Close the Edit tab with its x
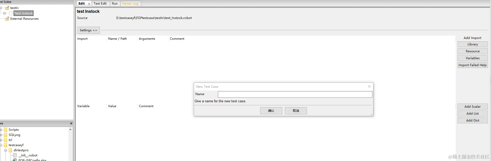The image size is (491, 161). (x=89, y=4)
